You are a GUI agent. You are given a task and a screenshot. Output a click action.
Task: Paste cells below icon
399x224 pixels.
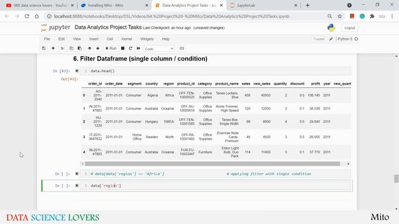coord(80,49)
